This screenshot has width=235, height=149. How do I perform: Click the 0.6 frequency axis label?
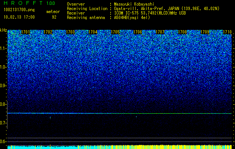(x=3, y=142)
